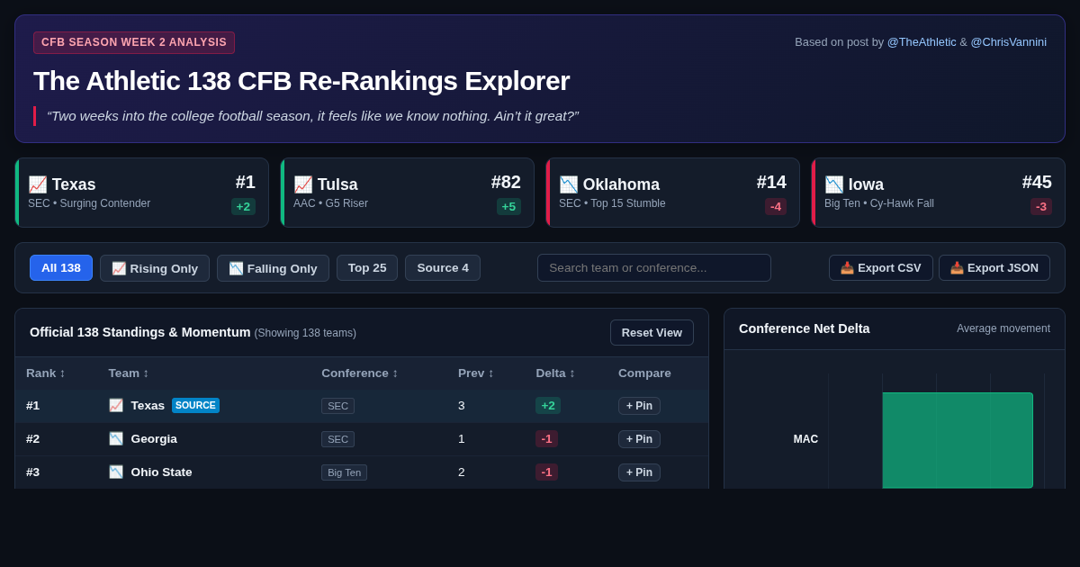Screen dimensions: 1080x567
Task: Pin Texas for comparison
Action: point(639,406)
